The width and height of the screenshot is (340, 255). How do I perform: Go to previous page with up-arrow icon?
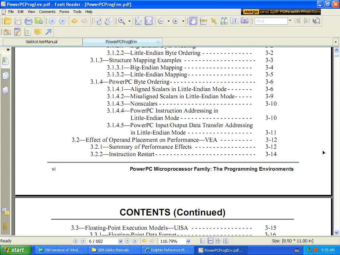(52, 21)
